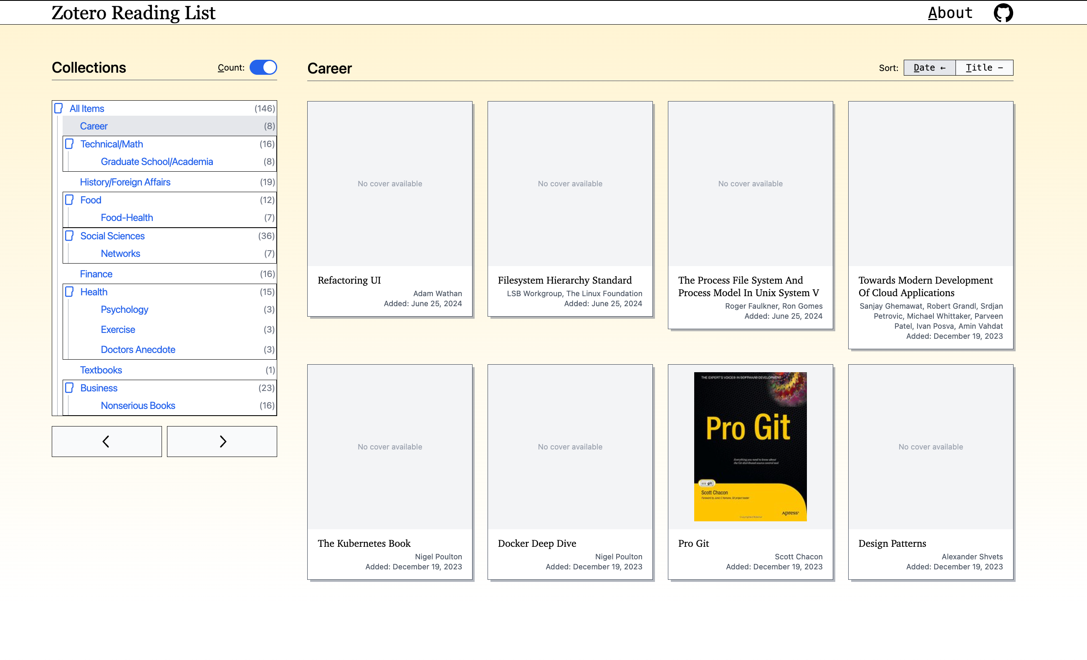Screen dimensions: 1087x660
Task: Open the About page
Action: (950, 13)
